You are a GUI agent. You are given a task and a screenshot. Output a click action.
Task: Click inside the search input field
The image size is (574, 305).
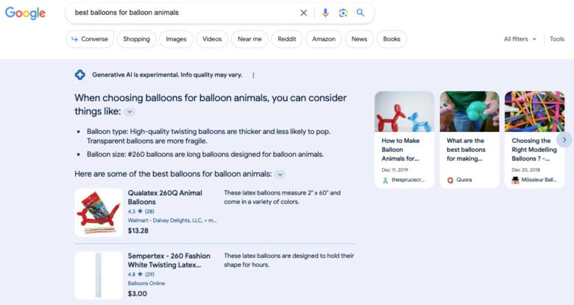[183, 13]
